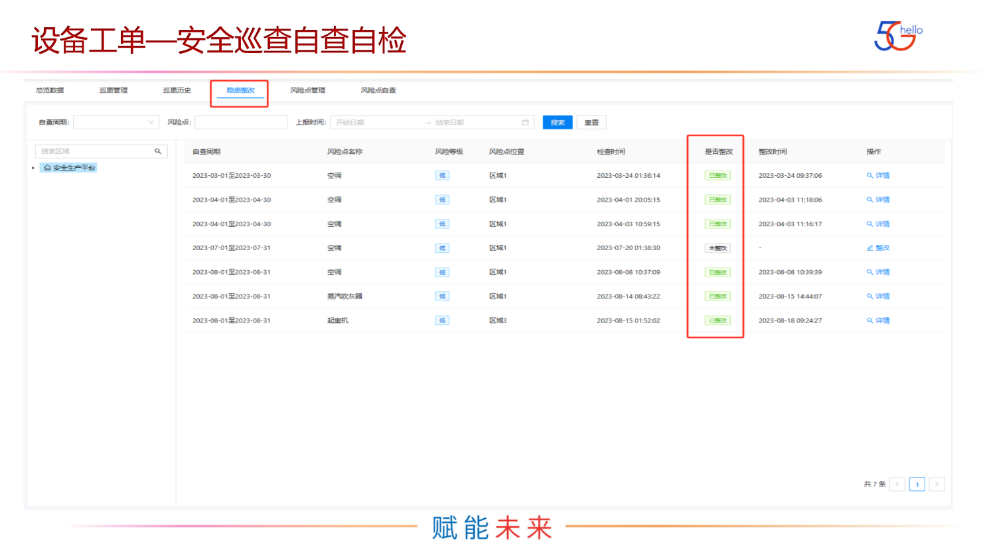Open the 巡更历史 tab
The width and height of the screenshot is (983, 554).
[177, 90]
